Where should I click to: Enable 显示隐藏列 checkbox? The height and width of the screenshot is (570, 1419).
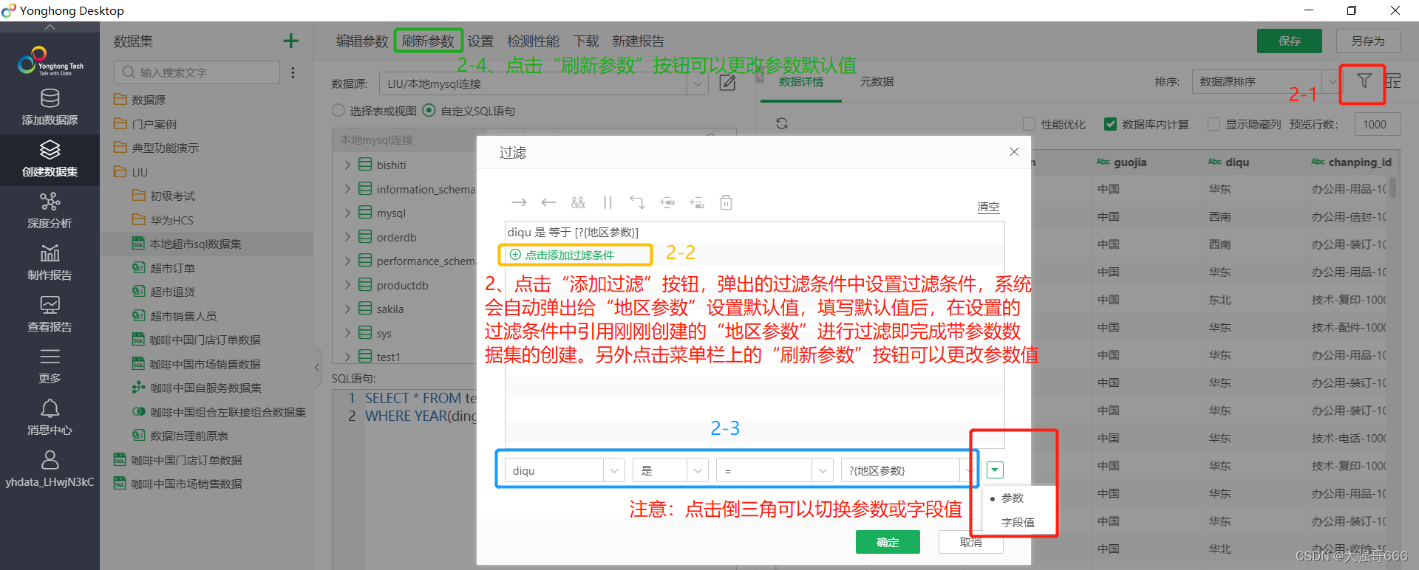(1214, 124)
